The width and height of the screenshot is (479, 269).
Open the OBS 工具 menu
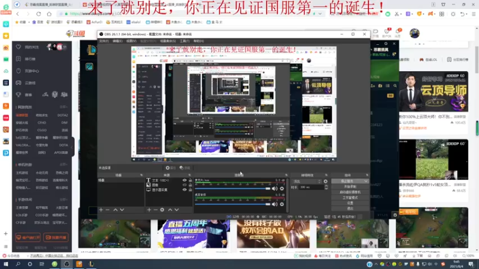184,41
